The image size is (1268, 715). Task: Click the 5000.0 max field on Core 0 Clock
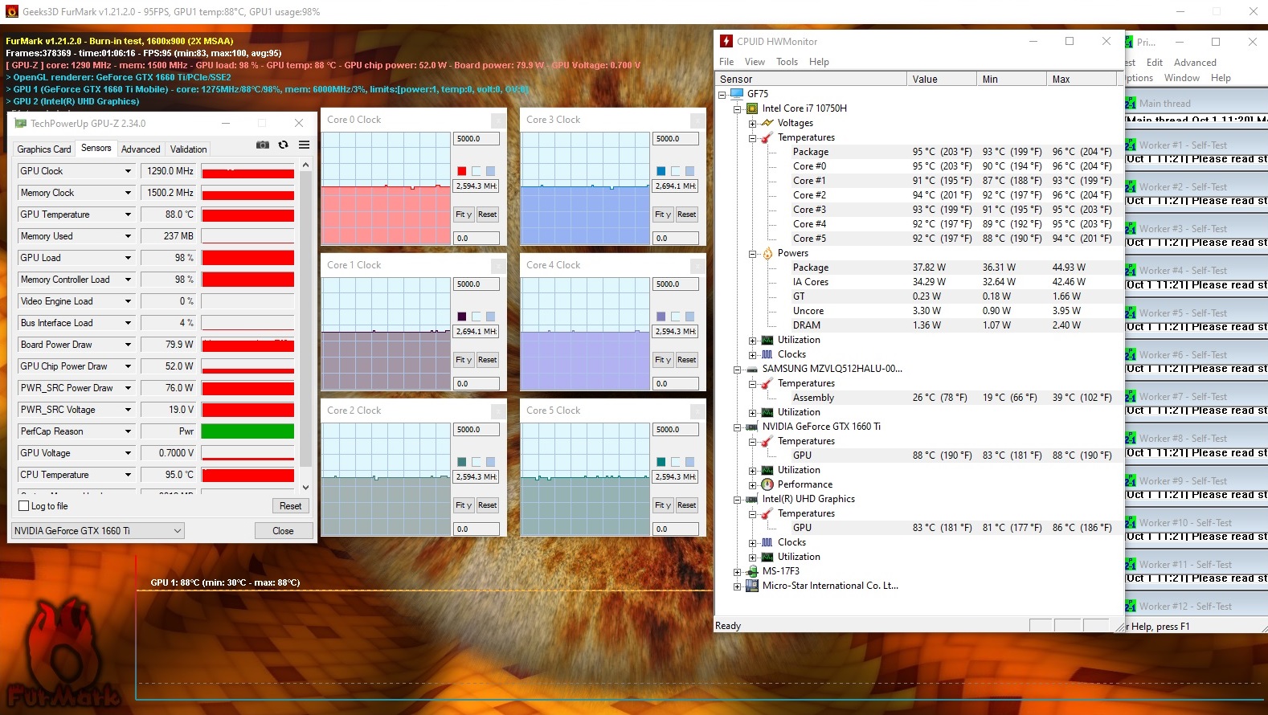tap(477, 139)
